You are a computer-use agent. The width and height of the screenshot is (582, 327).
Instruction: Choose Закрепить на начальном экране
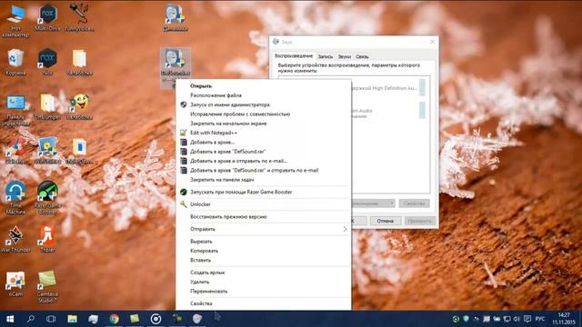pyautogui.click(x=264, y=124)
